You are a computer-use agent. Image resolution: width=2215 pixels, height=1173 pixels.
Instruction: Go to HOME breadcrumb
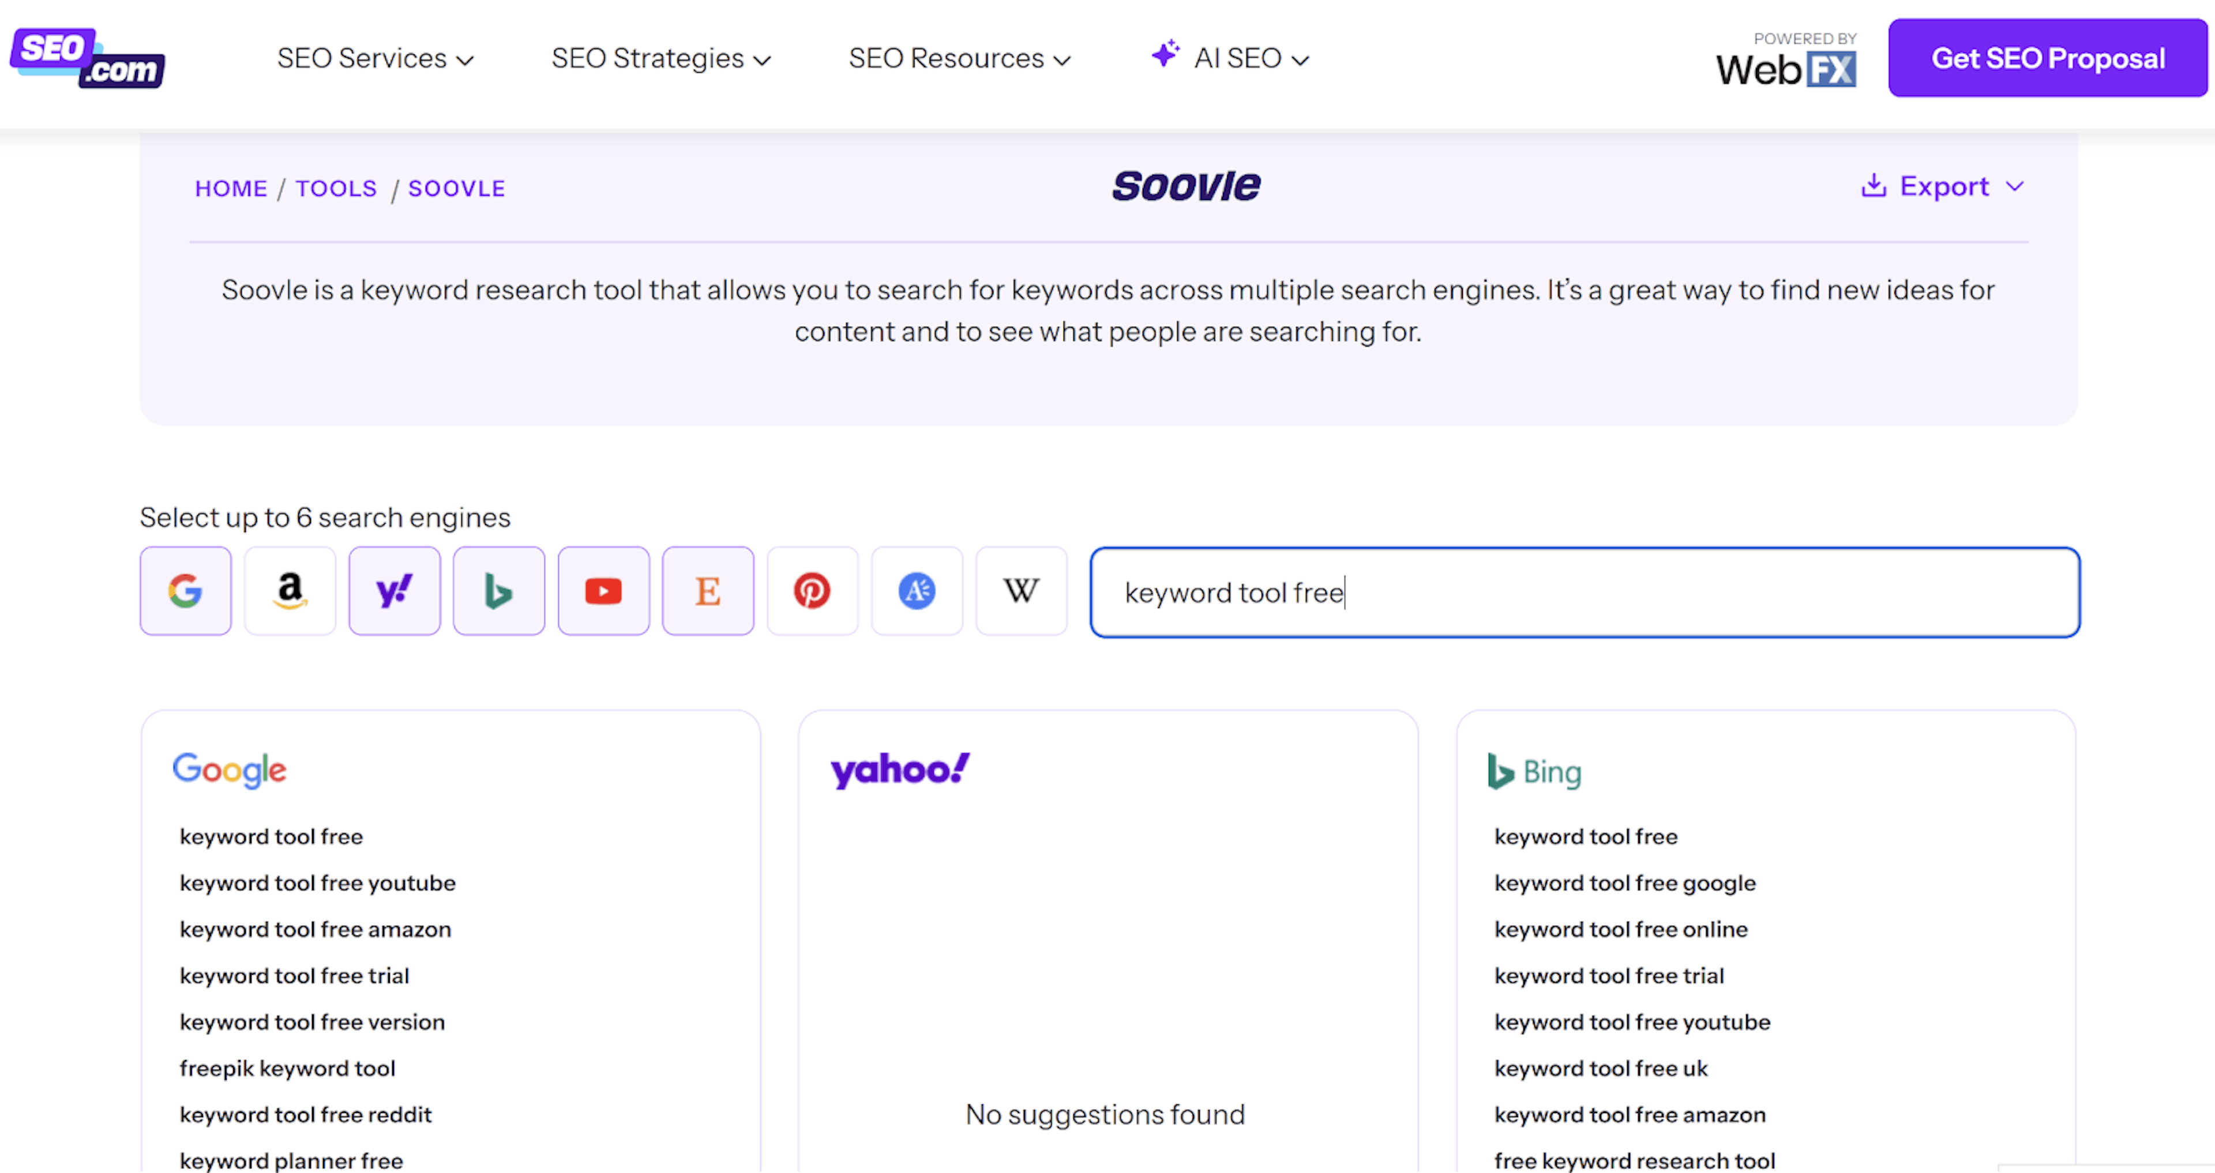point(231,189)
